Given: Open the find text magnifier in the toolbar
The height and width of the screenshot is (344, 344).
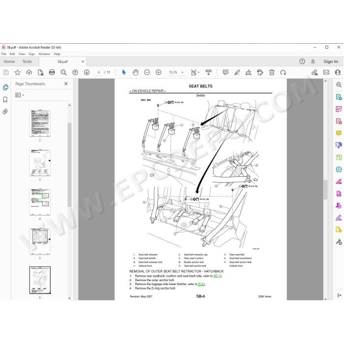Looking at the screenshot, I should coord(63,72).
